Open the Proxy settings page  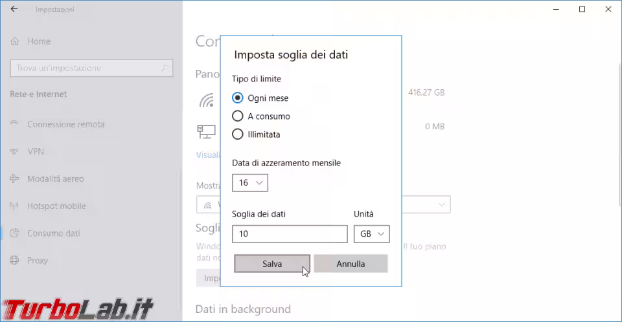[x=38, y=261]
